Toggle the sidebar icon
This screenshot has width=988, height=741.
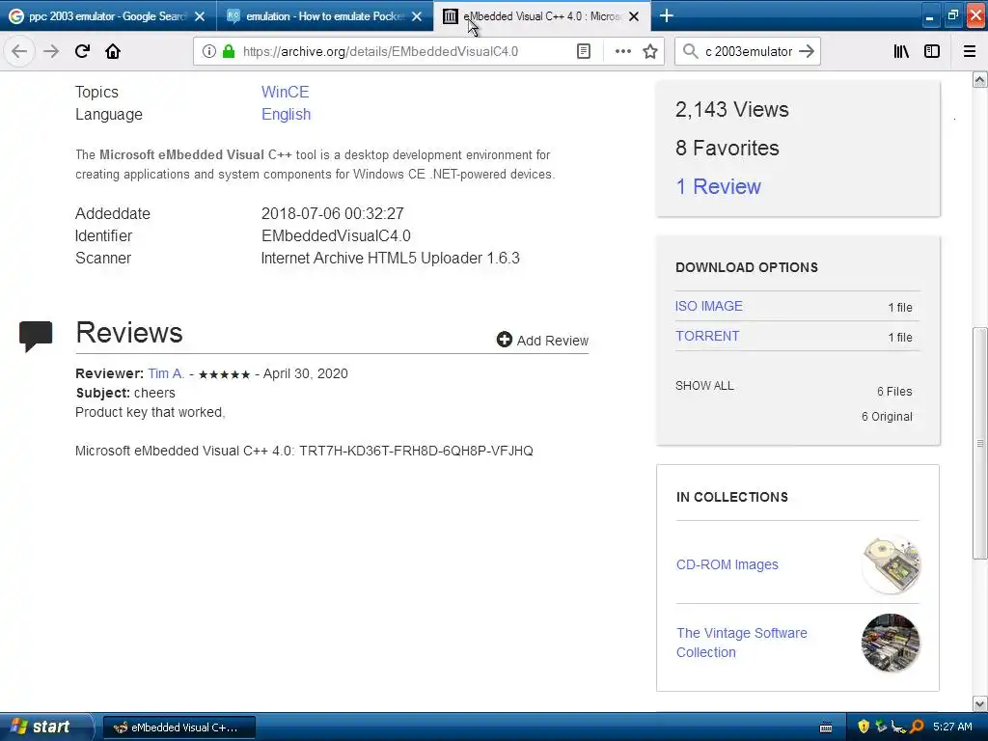pyautogui.click(x=932, y=51)
